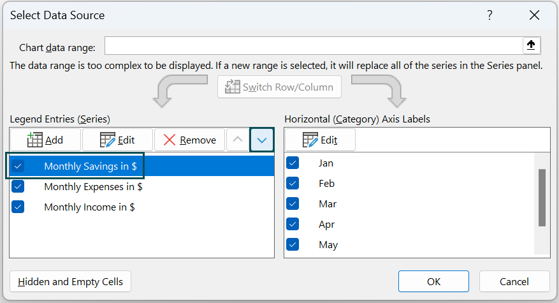This screenshot has height=303, width=559.
Task: Uncheck the Monthly Income in $ checkbox
Action: pos(18,207)
